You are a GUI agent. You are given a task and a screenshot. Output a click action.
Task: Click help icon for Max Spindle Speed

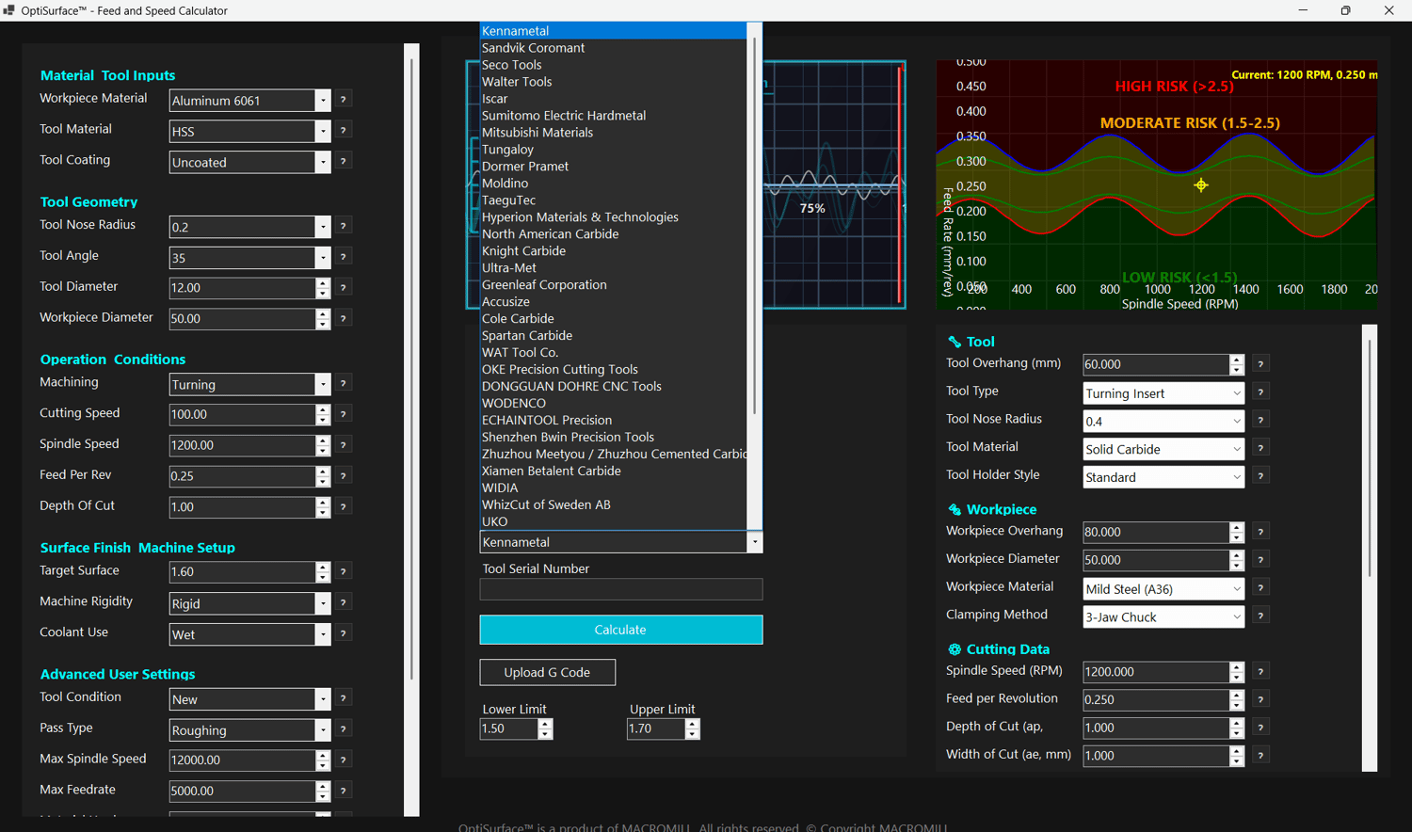344,760
